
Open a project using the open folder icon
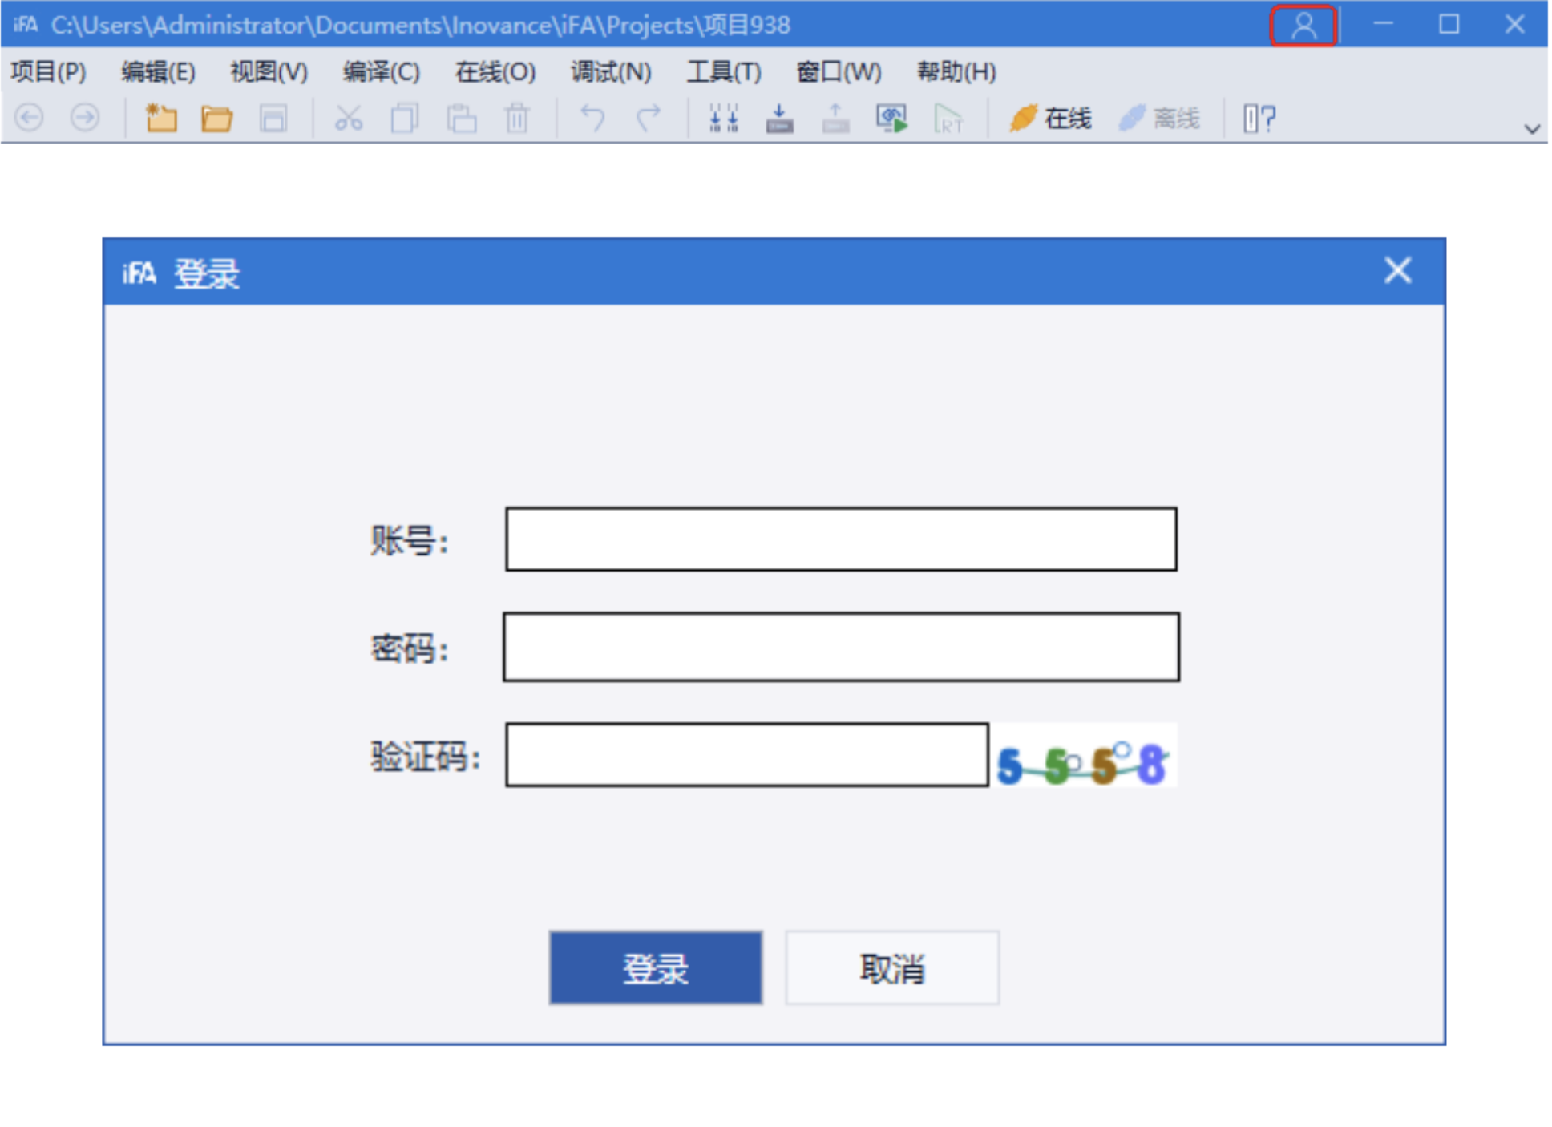point(215,118)
